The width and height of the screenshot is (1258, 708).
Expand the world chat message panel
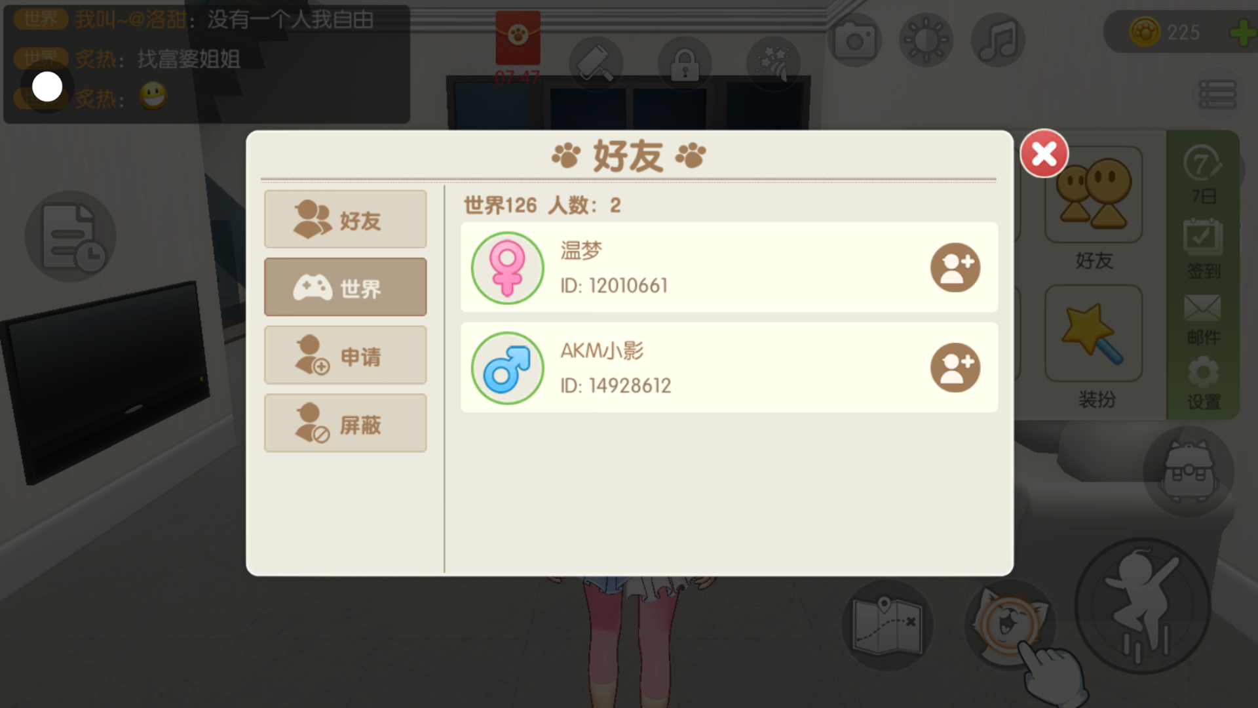coord(207,64)
